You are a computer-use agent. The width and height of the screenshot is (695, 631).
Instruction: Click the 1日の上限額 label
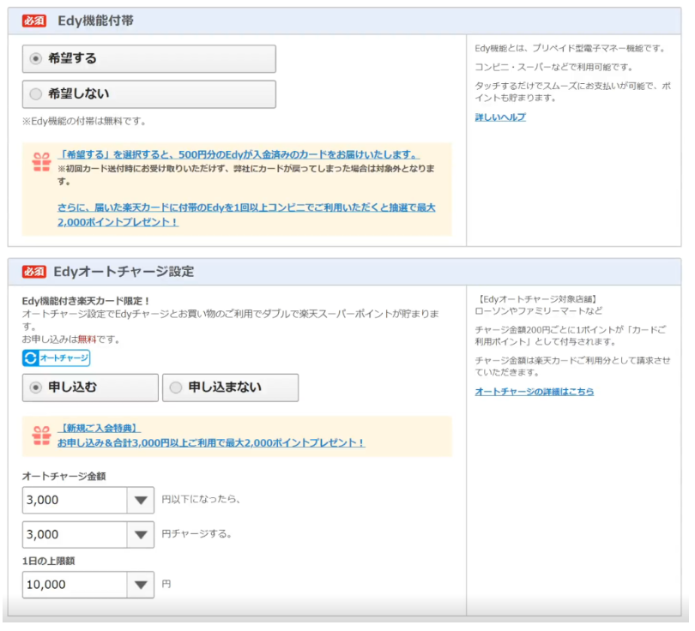[48, 561]
